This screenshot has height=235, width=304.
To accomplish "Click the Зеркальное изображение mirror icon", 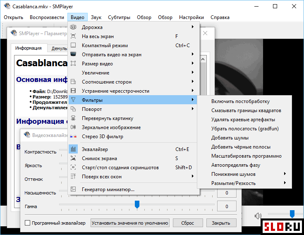I will point(73,127).
